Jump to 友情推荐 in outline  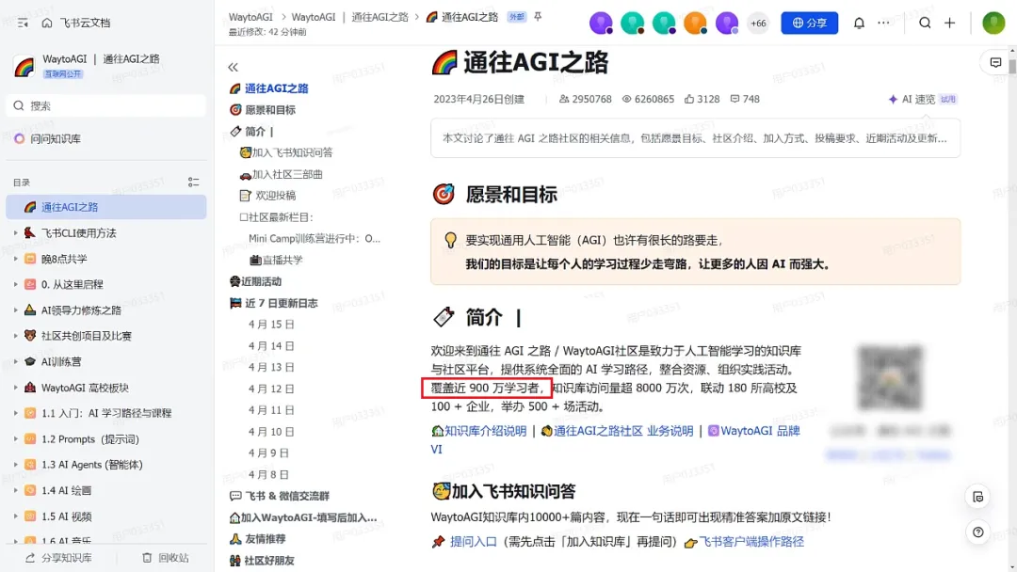tap(265, 539)
